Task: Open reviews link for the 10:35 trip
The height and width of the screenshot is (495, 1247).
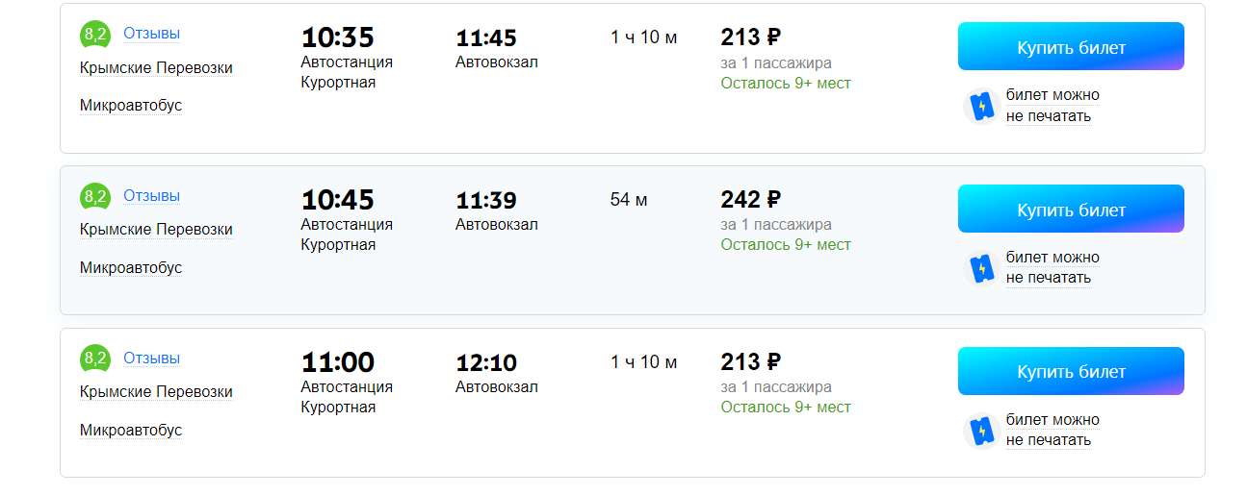Action: (x=151, y=34)
